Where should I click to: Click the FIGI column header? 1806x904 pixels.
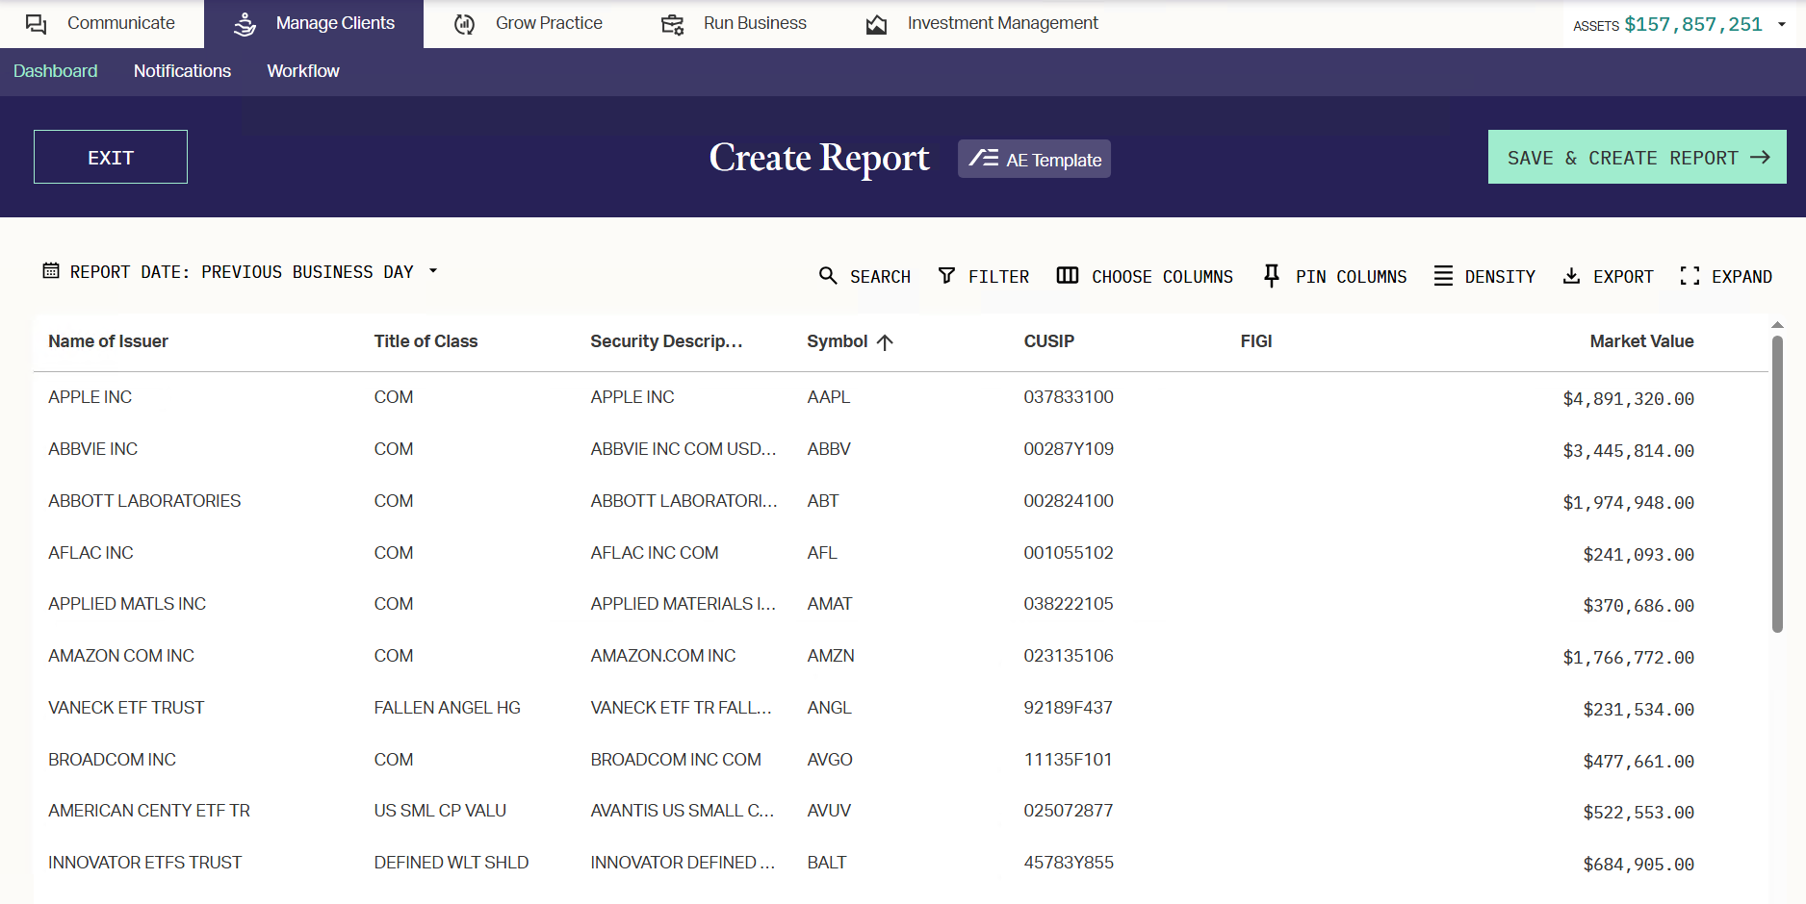point(1256,341)
